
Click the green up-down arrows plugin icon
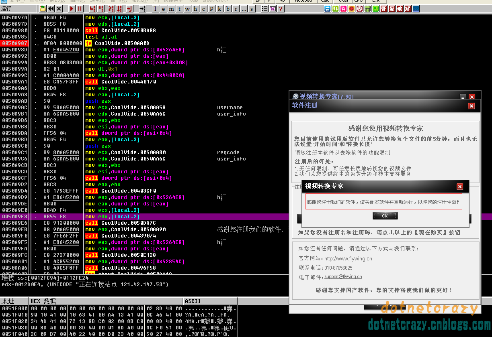coord(335,8)
